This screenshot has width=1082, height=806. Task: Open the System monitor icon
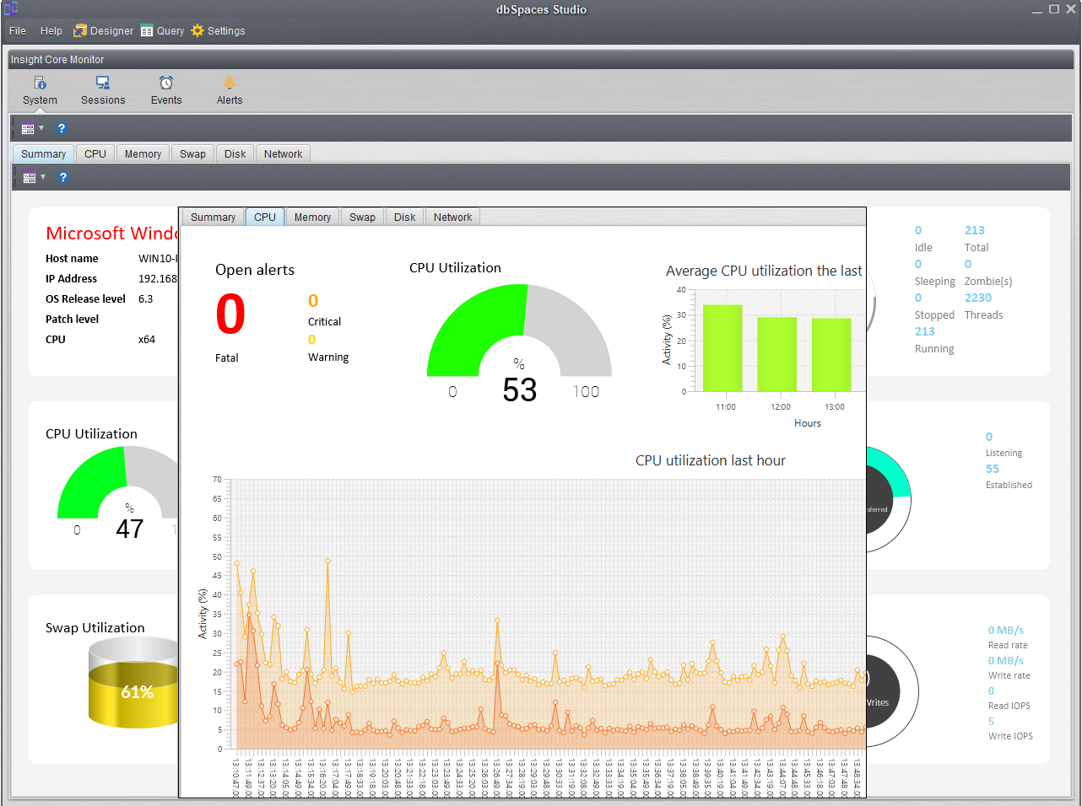click(40, 83)
